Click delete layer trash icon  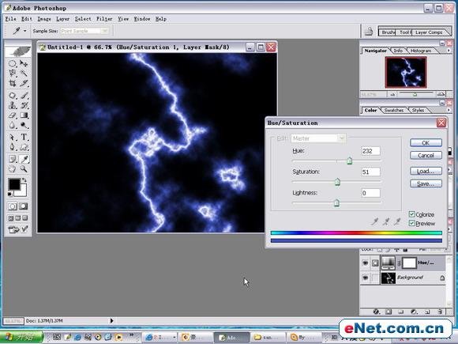pyautogui.click(x=440, y=312)
